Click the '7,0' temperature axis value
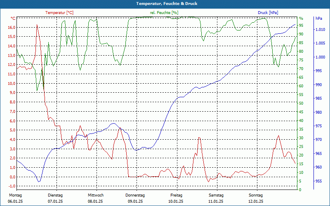The width and height of the screenshot is (330, 206). 12,111
